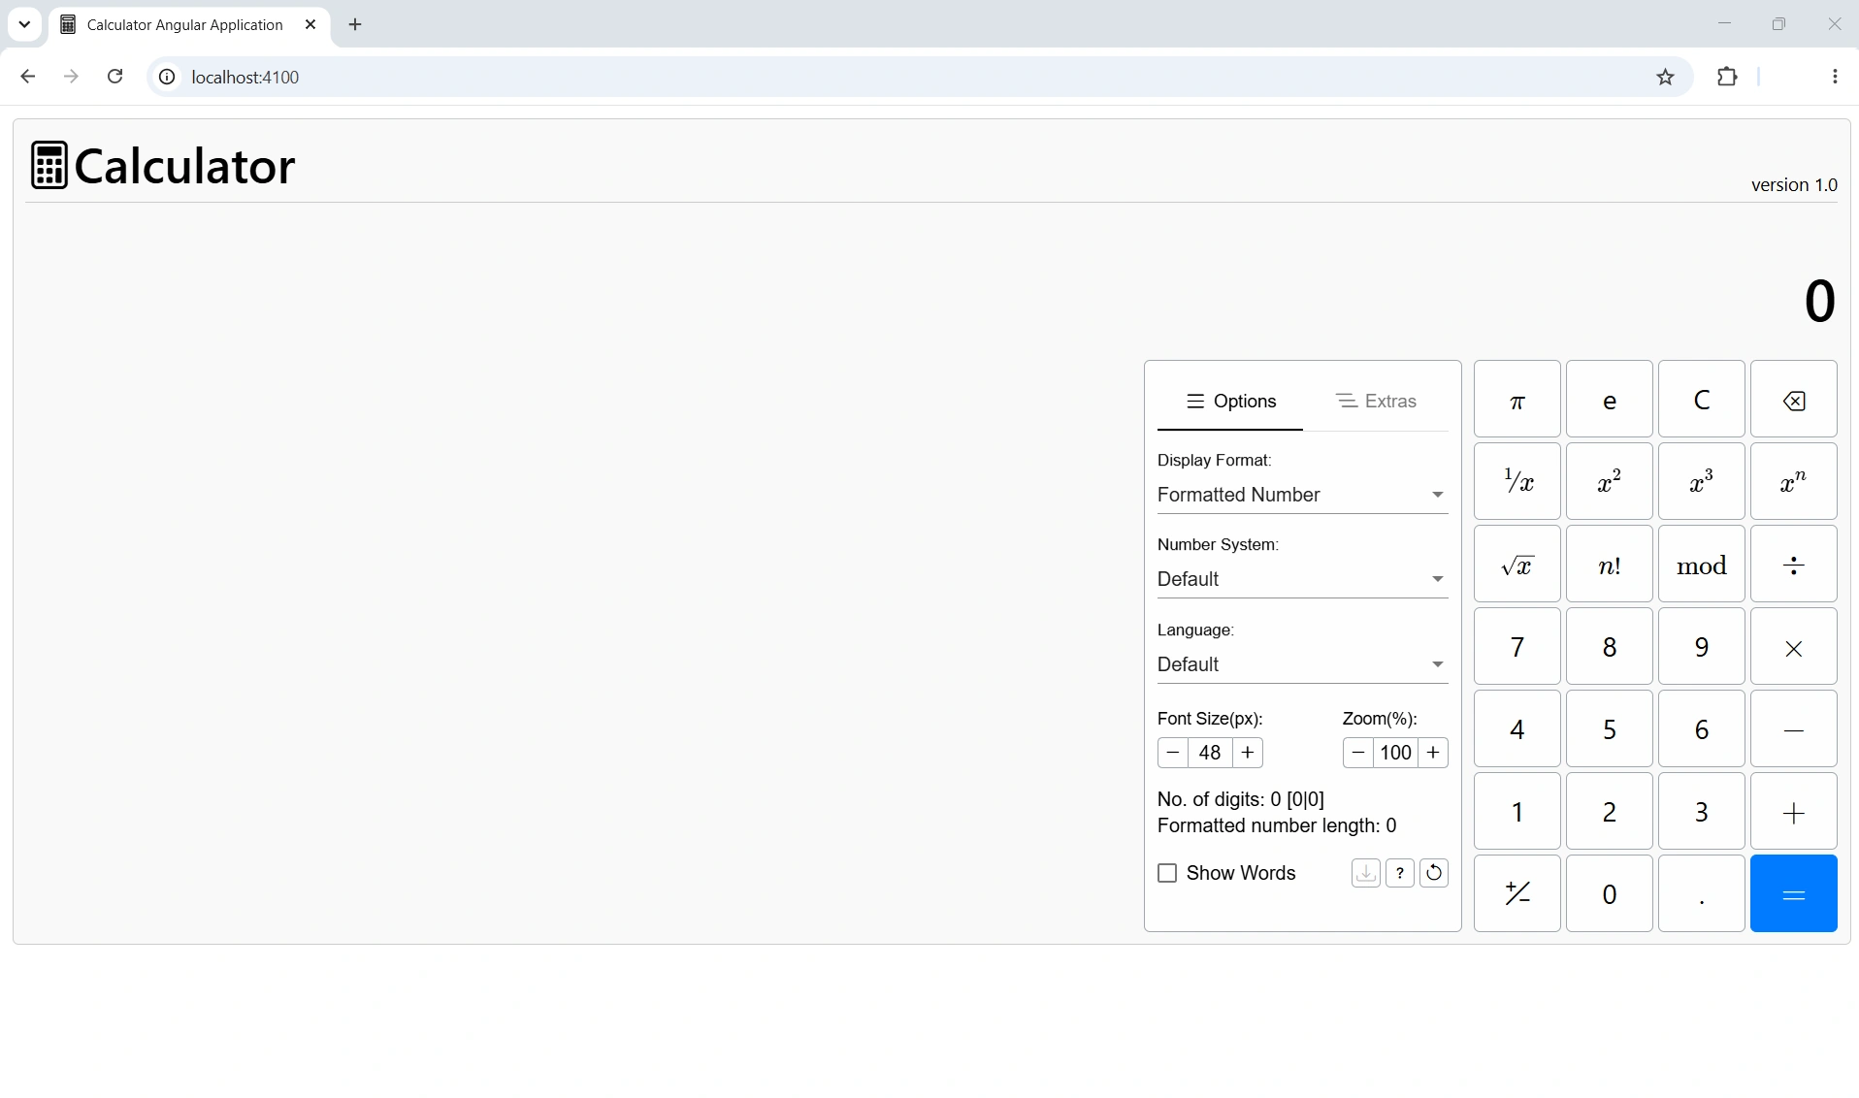Screen dimensions: 1859x1098
Task: Reload the page in the browser
Action: point(114,77)
